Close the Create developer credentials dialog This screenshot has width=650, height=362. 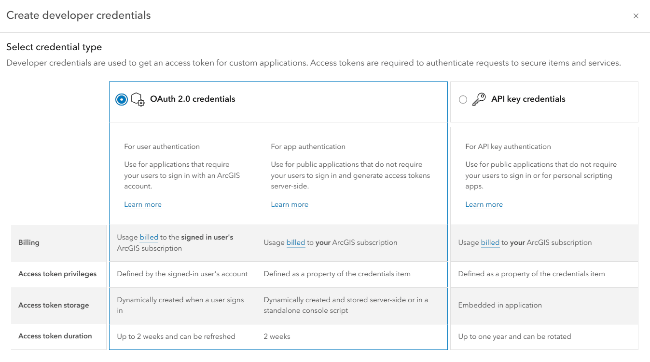click(x=636, y=15)
